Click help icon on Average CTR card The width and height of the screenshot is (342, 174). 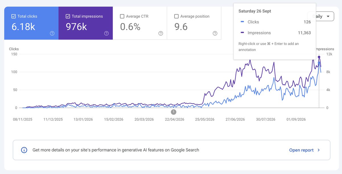(161, 33)
